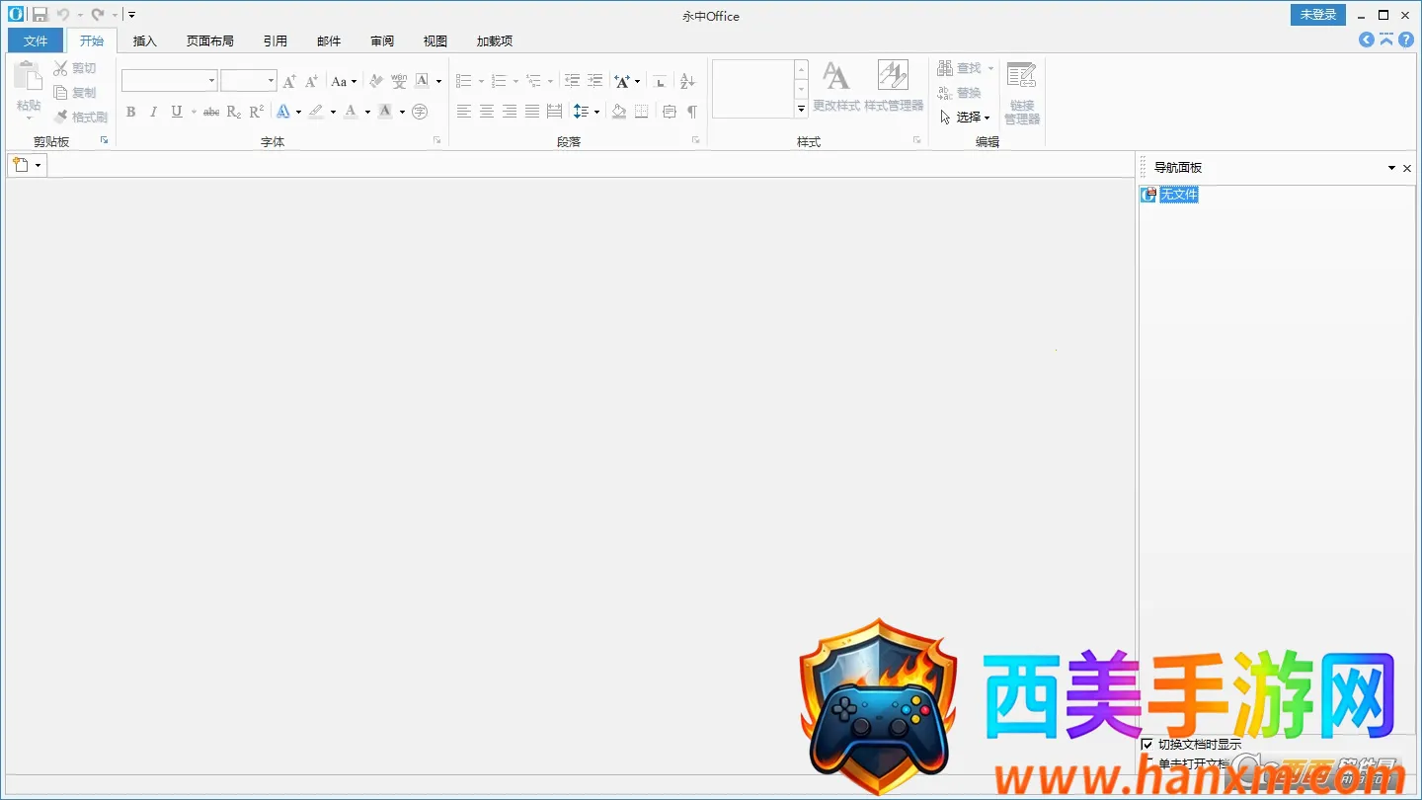Click the Bold formatting icon
The width and height of the screenshot is (1422, 800).
click(130, 112)
